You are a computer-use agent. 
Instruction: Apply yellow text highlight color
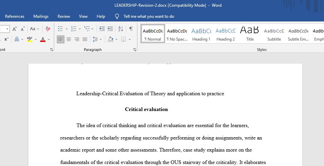point(30,39)
